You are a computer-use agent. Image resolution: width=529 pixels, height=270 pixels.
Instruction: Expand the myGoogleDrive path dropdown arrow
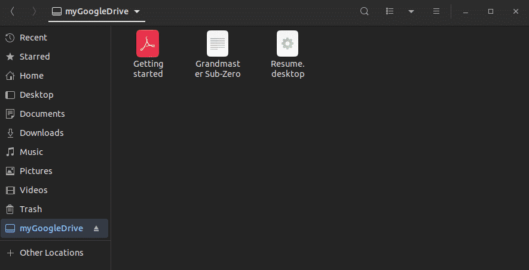137,11
